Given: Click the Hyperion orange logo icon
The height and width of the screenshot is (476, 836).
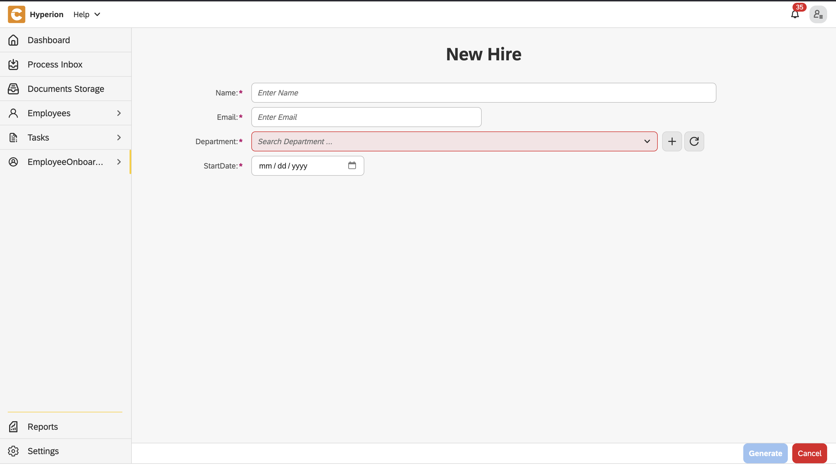Looking at the screenshot, I should tap(16, 14).
